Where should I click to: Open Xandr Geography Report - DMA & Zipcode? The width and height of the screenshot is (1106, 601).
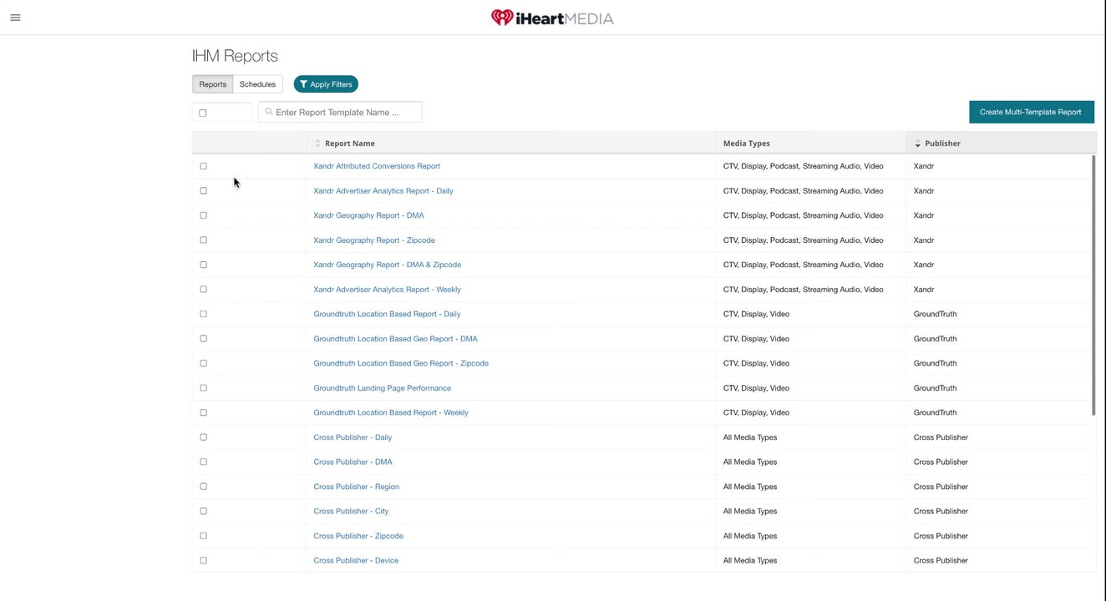[x=387, y=265]
